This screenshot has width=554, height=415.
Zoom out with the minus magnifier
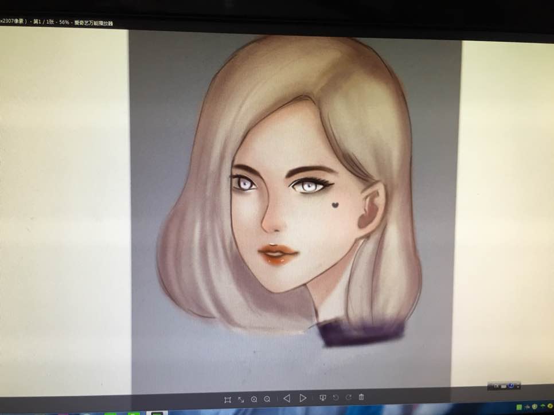267,399
